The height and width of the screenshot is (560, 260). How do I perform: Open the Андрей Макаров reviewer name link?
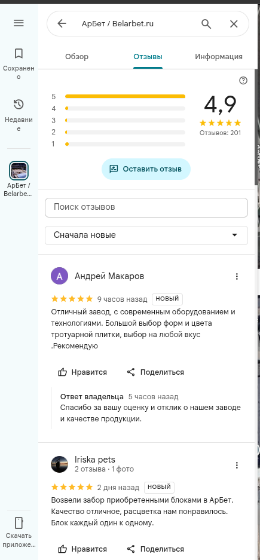tap(109, 276)
